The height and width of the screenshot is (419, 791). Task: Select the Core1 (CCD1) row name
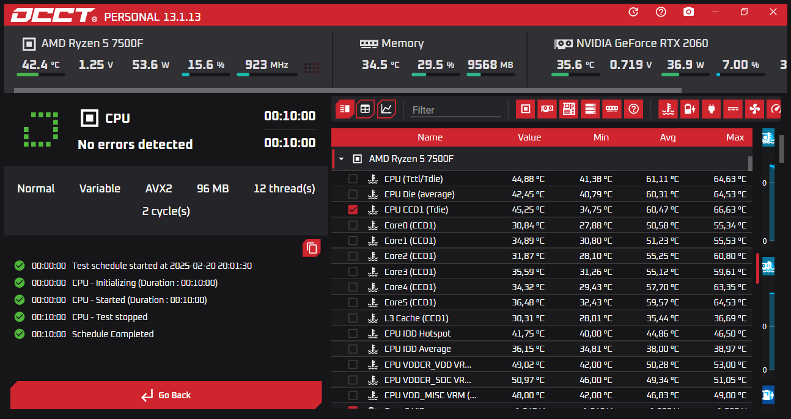click(x=410, y=241)
